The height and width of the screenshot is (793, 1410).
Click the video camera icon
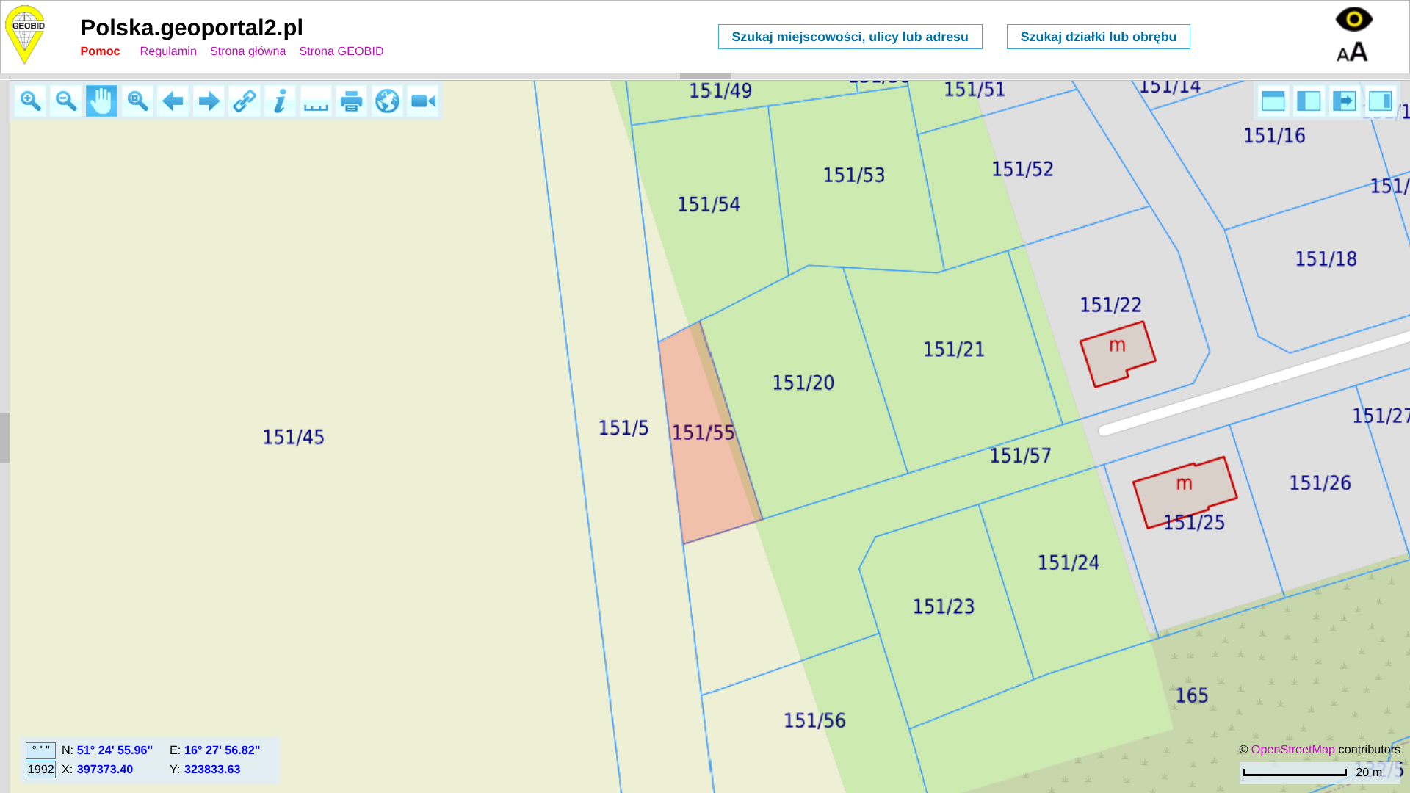[x=423, y=101]
